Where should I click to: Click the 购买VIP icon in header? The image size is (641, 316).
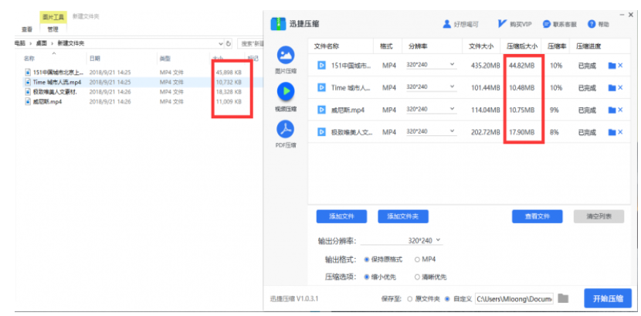(x=503, y=24)
